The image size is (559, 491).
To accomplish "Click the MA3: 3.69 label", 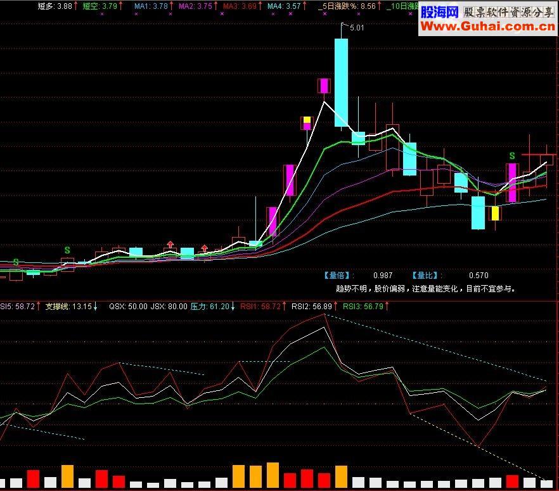I will pyautogui.click(x=240, y=6).
